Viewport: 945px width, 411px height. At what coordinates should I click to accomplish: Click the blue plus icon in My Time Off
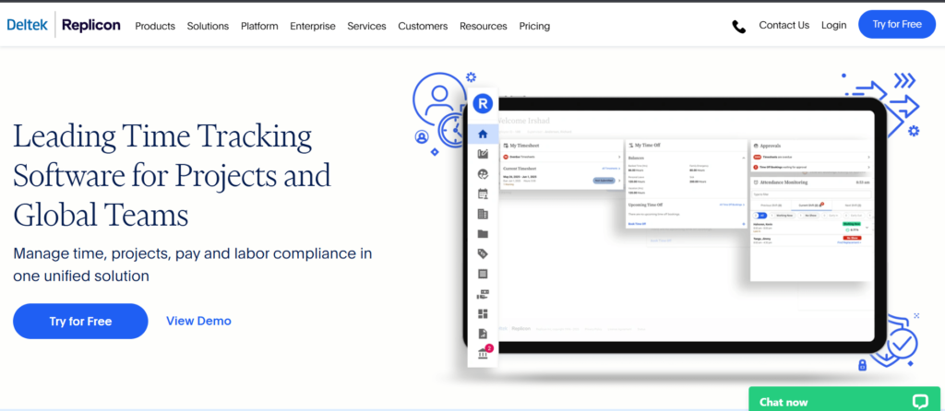pos(744,224)
